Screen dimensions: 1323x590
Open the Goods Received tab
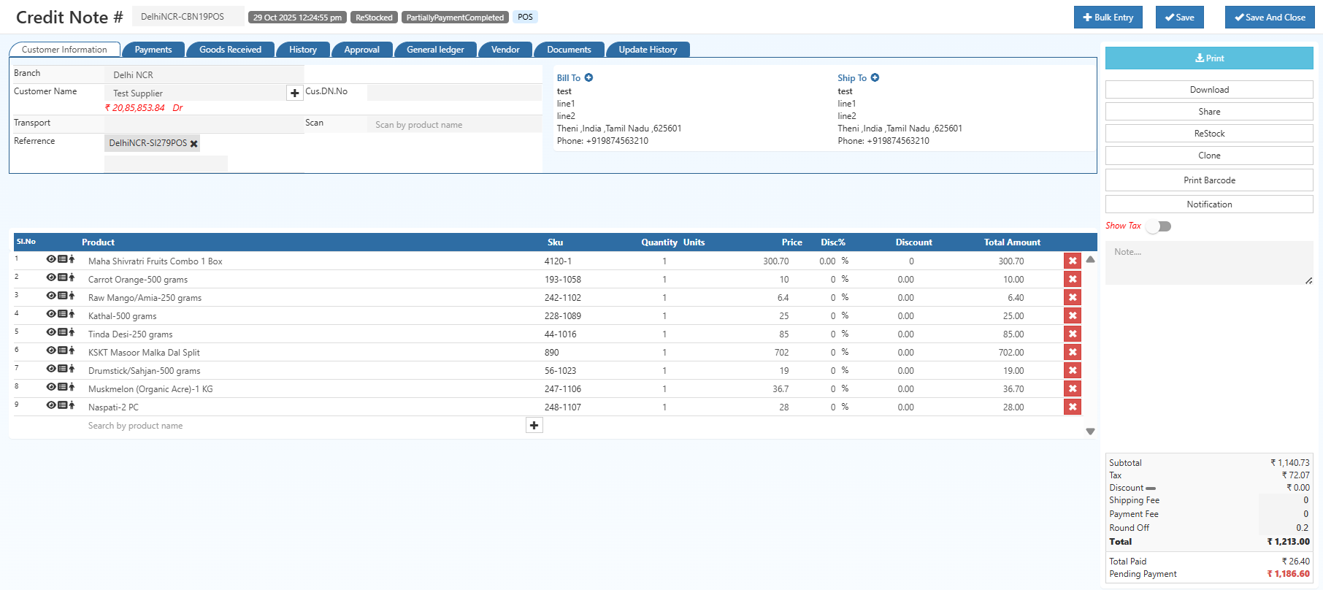[x=230, y=50]
